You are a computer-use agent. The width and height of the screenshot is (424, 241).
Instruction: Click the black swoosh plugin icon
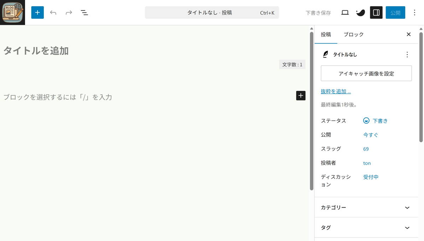pyautogui.click(x=360, y=13)
